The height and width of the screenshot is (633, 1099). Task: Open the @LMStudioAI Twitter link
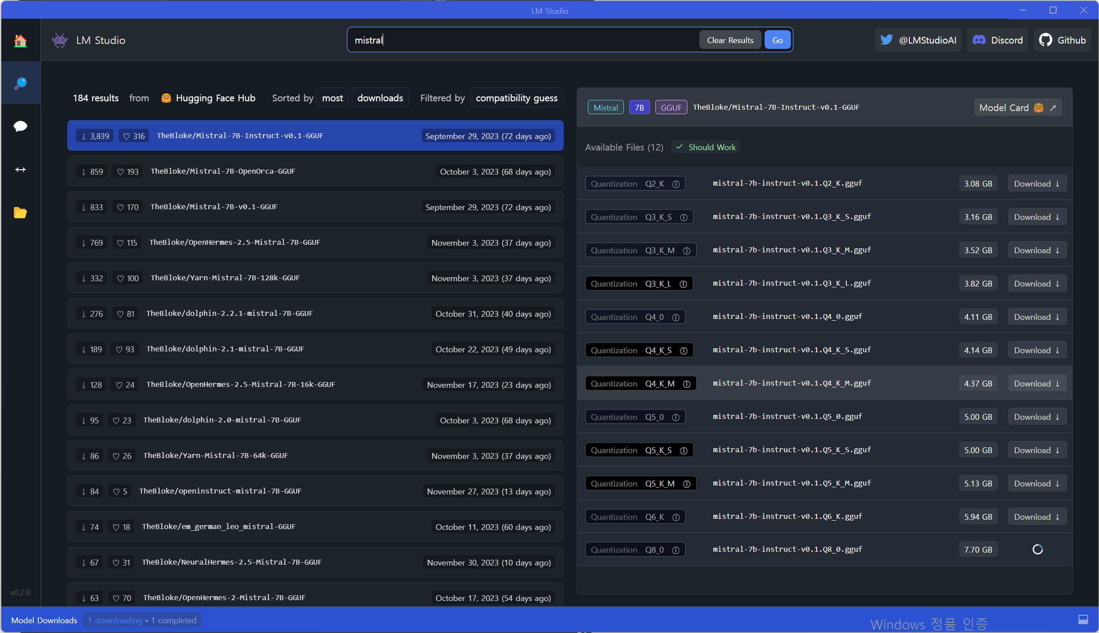pyautogui.click(x=918, y=40)
